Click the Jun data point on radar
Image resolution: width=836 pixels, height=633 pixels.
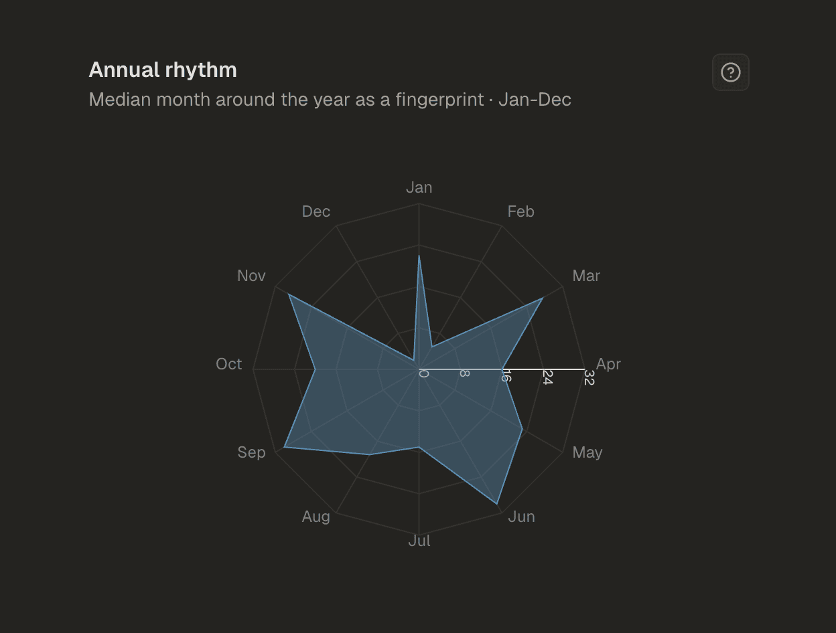click(497, 503)
